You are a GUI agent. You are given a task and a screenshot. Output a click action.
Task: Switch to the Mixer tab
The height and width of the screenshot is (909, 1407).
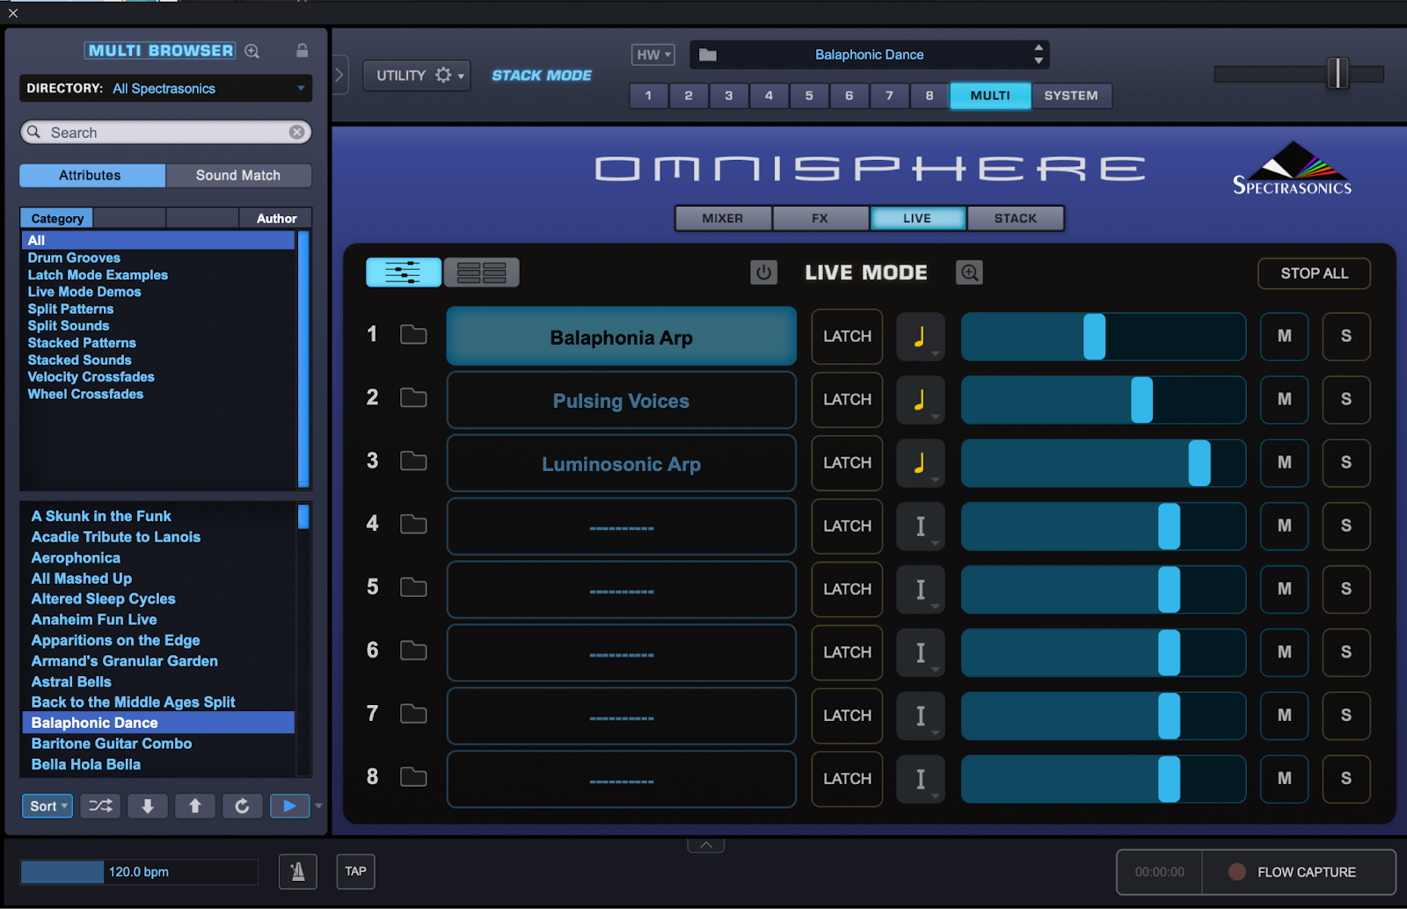pyautogui.click(x=723, y=218)
